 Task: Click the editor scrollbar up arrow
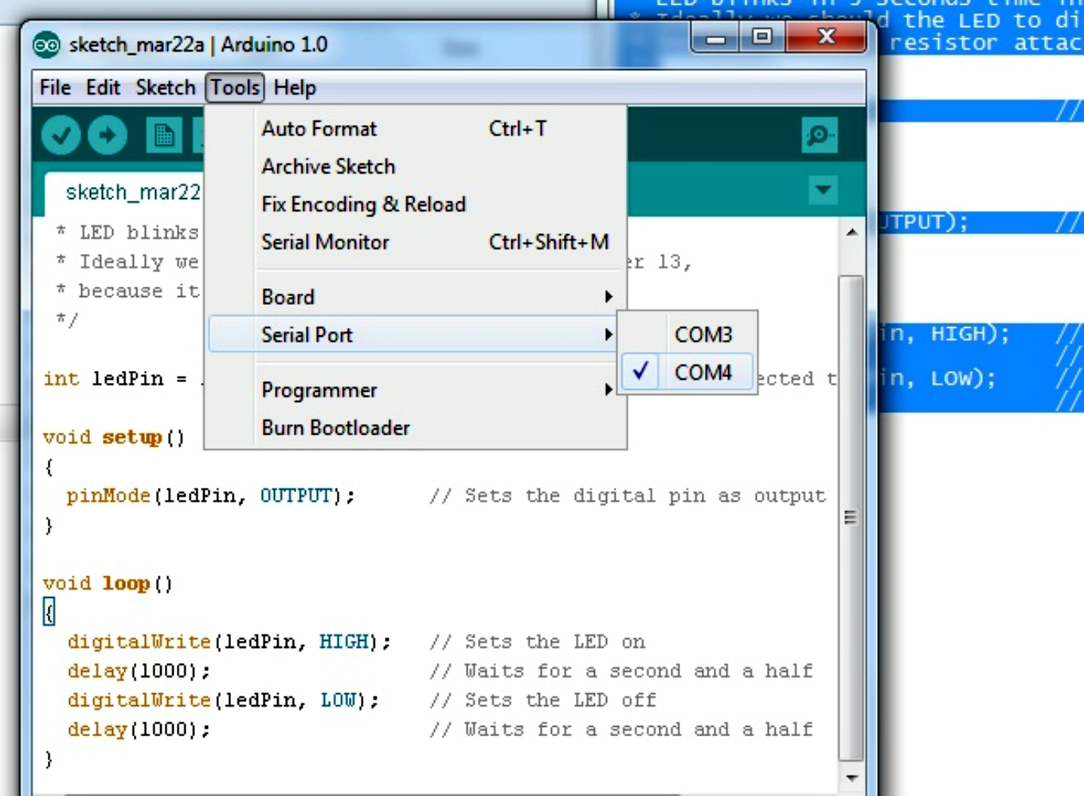[x=851, y=232]
